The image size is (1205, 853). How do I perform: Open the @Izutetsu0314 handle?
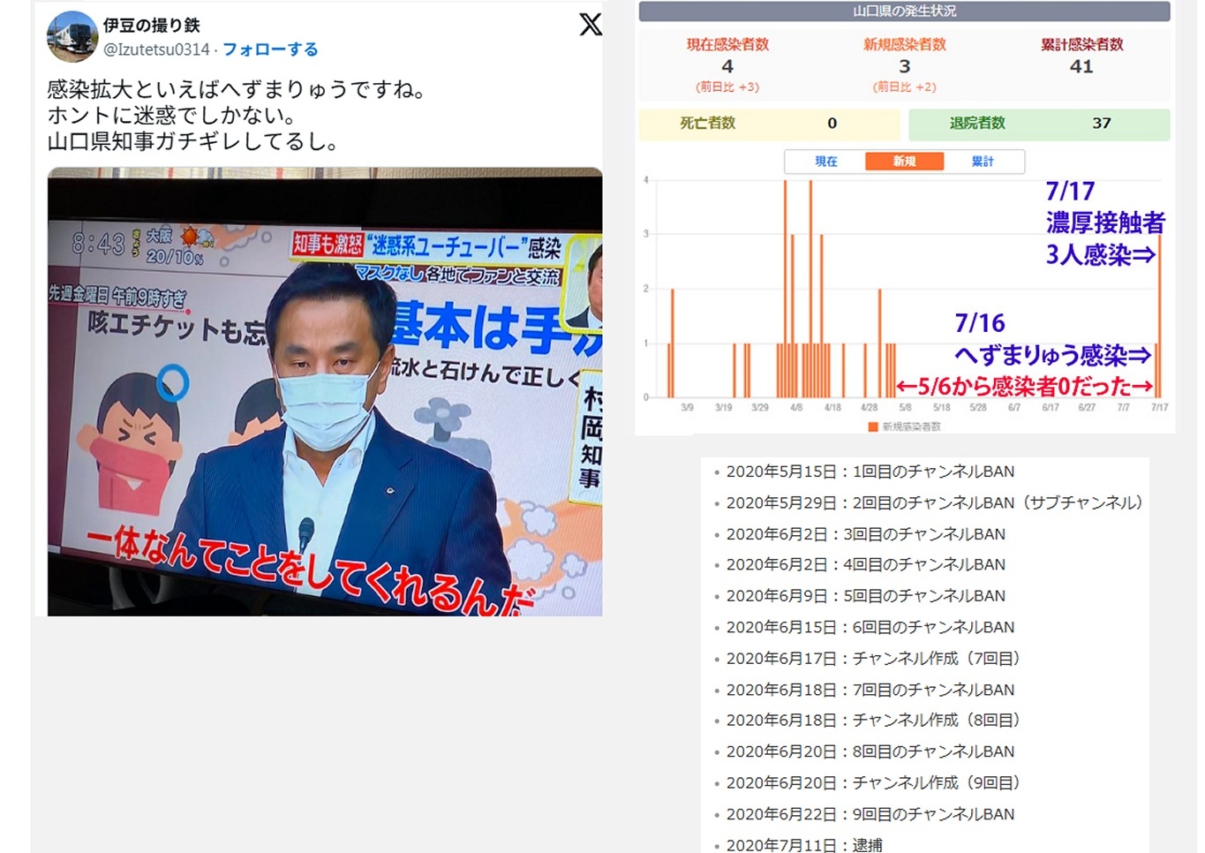click(x=156, y=49)
